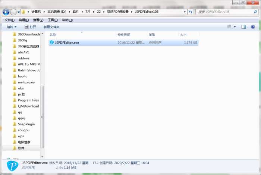Select SnapPlugin folder in tree
Screen dimensions: 261x175
point(24,124)
